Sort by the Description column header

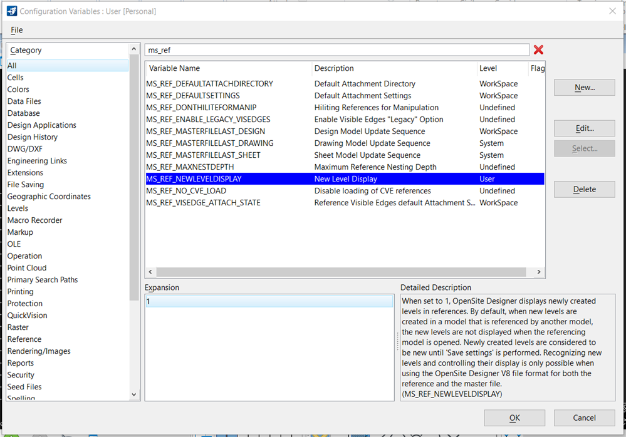[394, 68]
